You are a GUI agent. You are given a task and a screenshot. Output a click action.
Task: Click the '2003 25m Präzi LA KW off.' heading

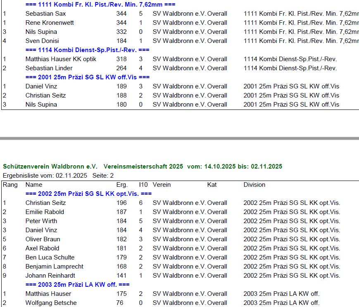[77, 285]
